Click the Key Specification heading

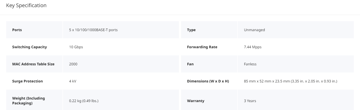pos(26,5)
